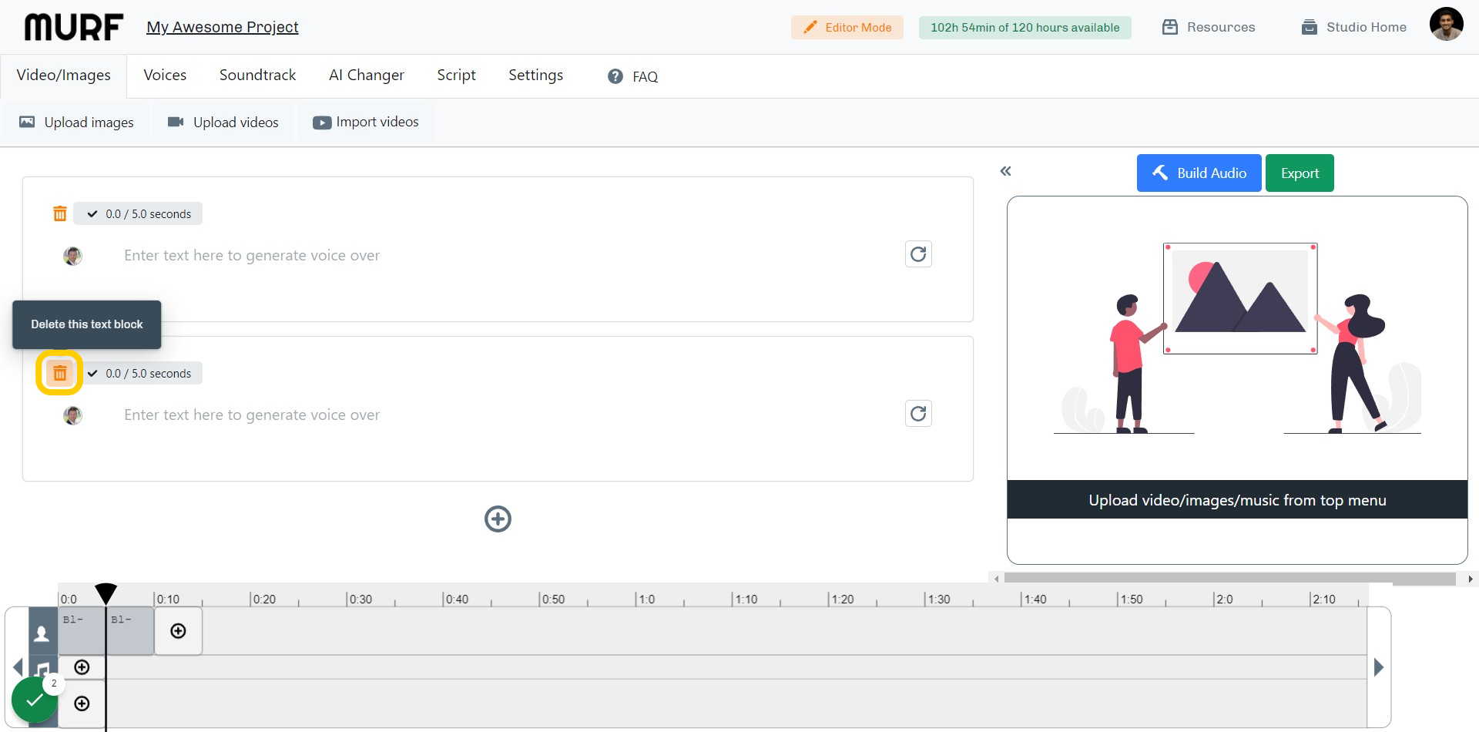Open the AI Changer tab

point(366,76)
